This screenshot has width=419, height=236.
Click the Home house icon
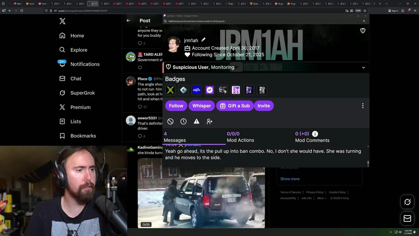(x=62, y=36)
